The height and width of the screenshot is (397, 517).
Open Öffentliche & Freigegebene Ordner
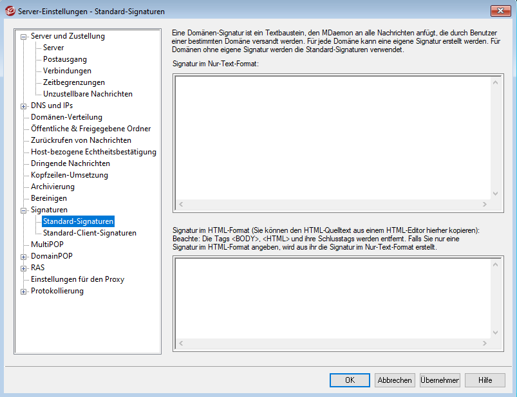coord(91,129)
